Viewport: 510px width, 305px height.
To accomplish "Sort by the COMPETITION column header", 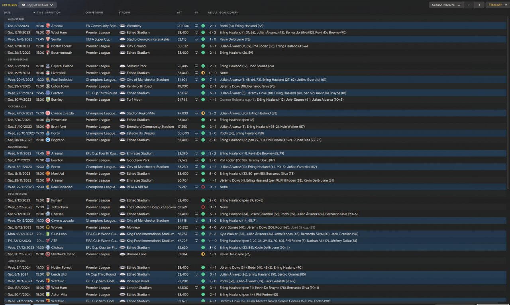I will [94, 13].
